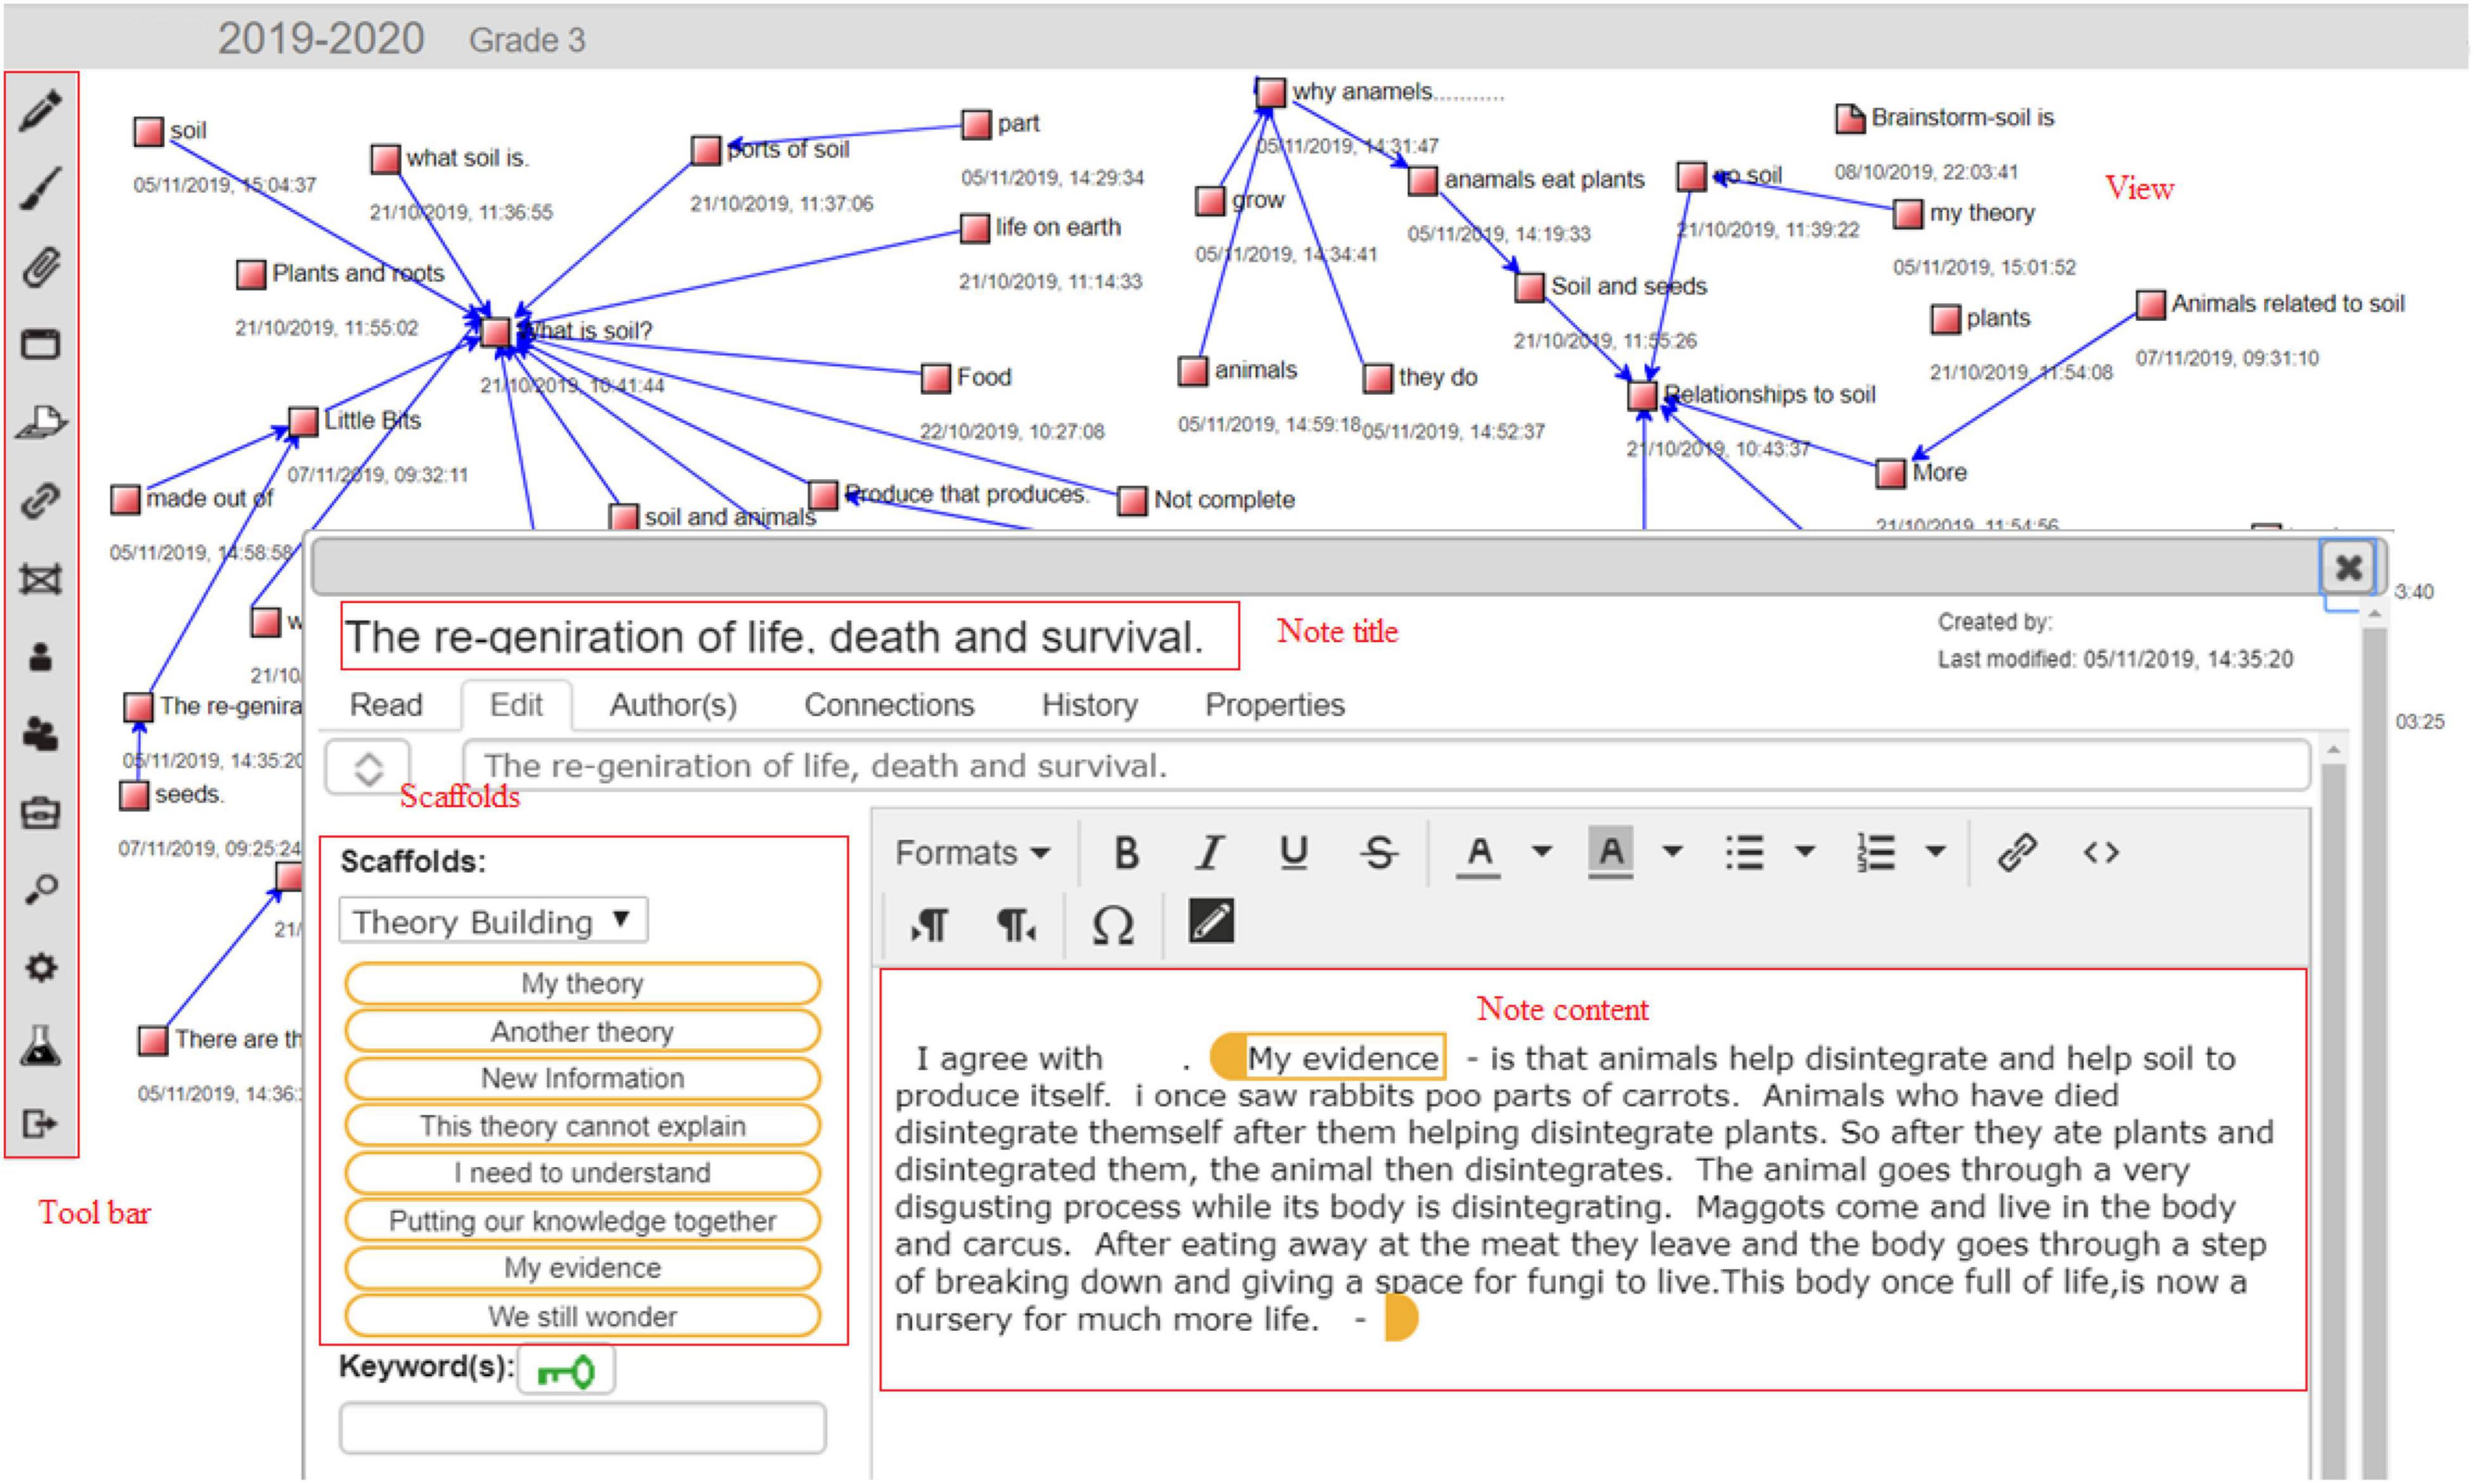Click the note title input field
Image resolution: width=2474 pixels, height=1484 pixels.
(1387, 767)
